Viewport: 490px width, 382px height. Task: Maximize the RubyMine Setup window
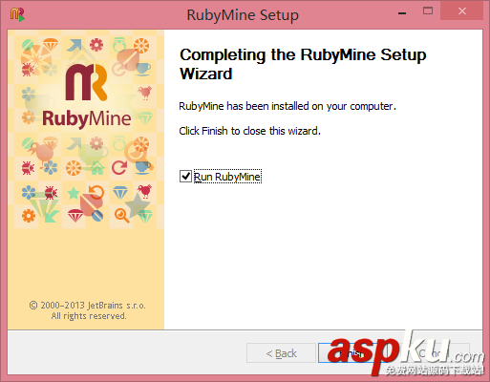[x=428, y=11]
